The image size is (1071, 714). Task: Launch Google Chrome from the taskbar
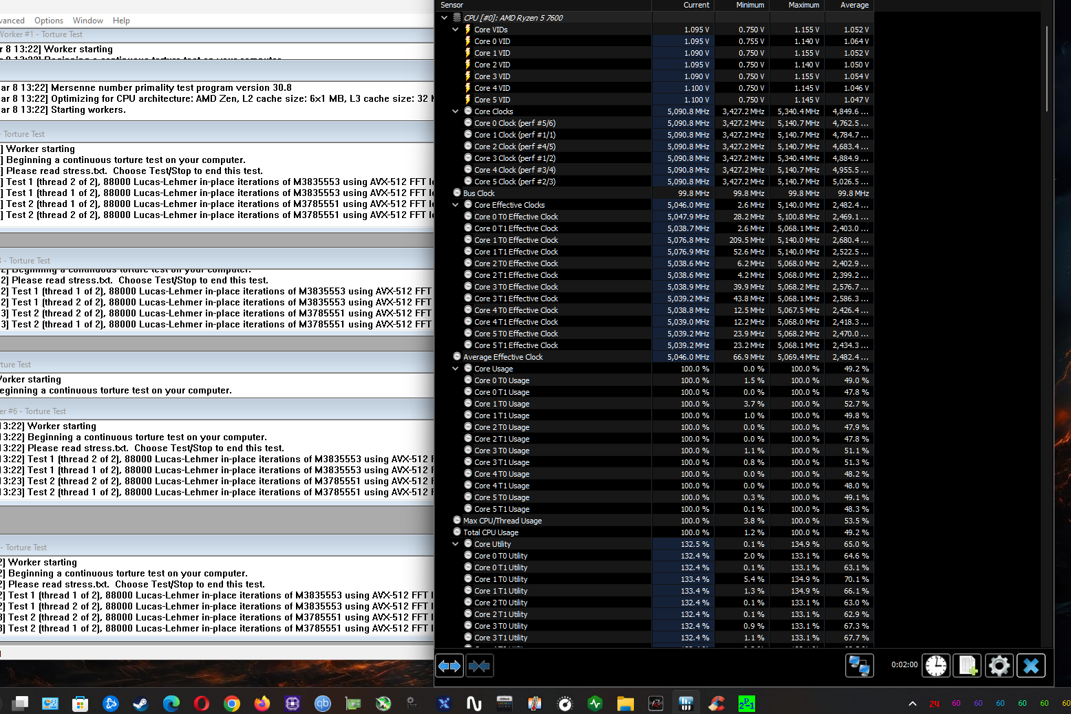pyautogui.click(x=232, y=703)
